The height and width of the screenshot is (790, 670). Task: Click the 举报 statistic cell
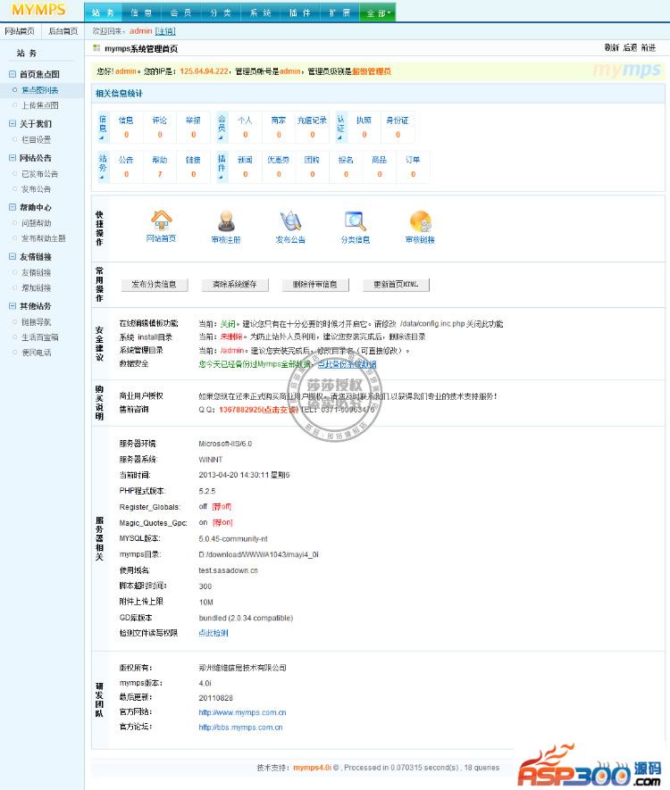[194, 127]
